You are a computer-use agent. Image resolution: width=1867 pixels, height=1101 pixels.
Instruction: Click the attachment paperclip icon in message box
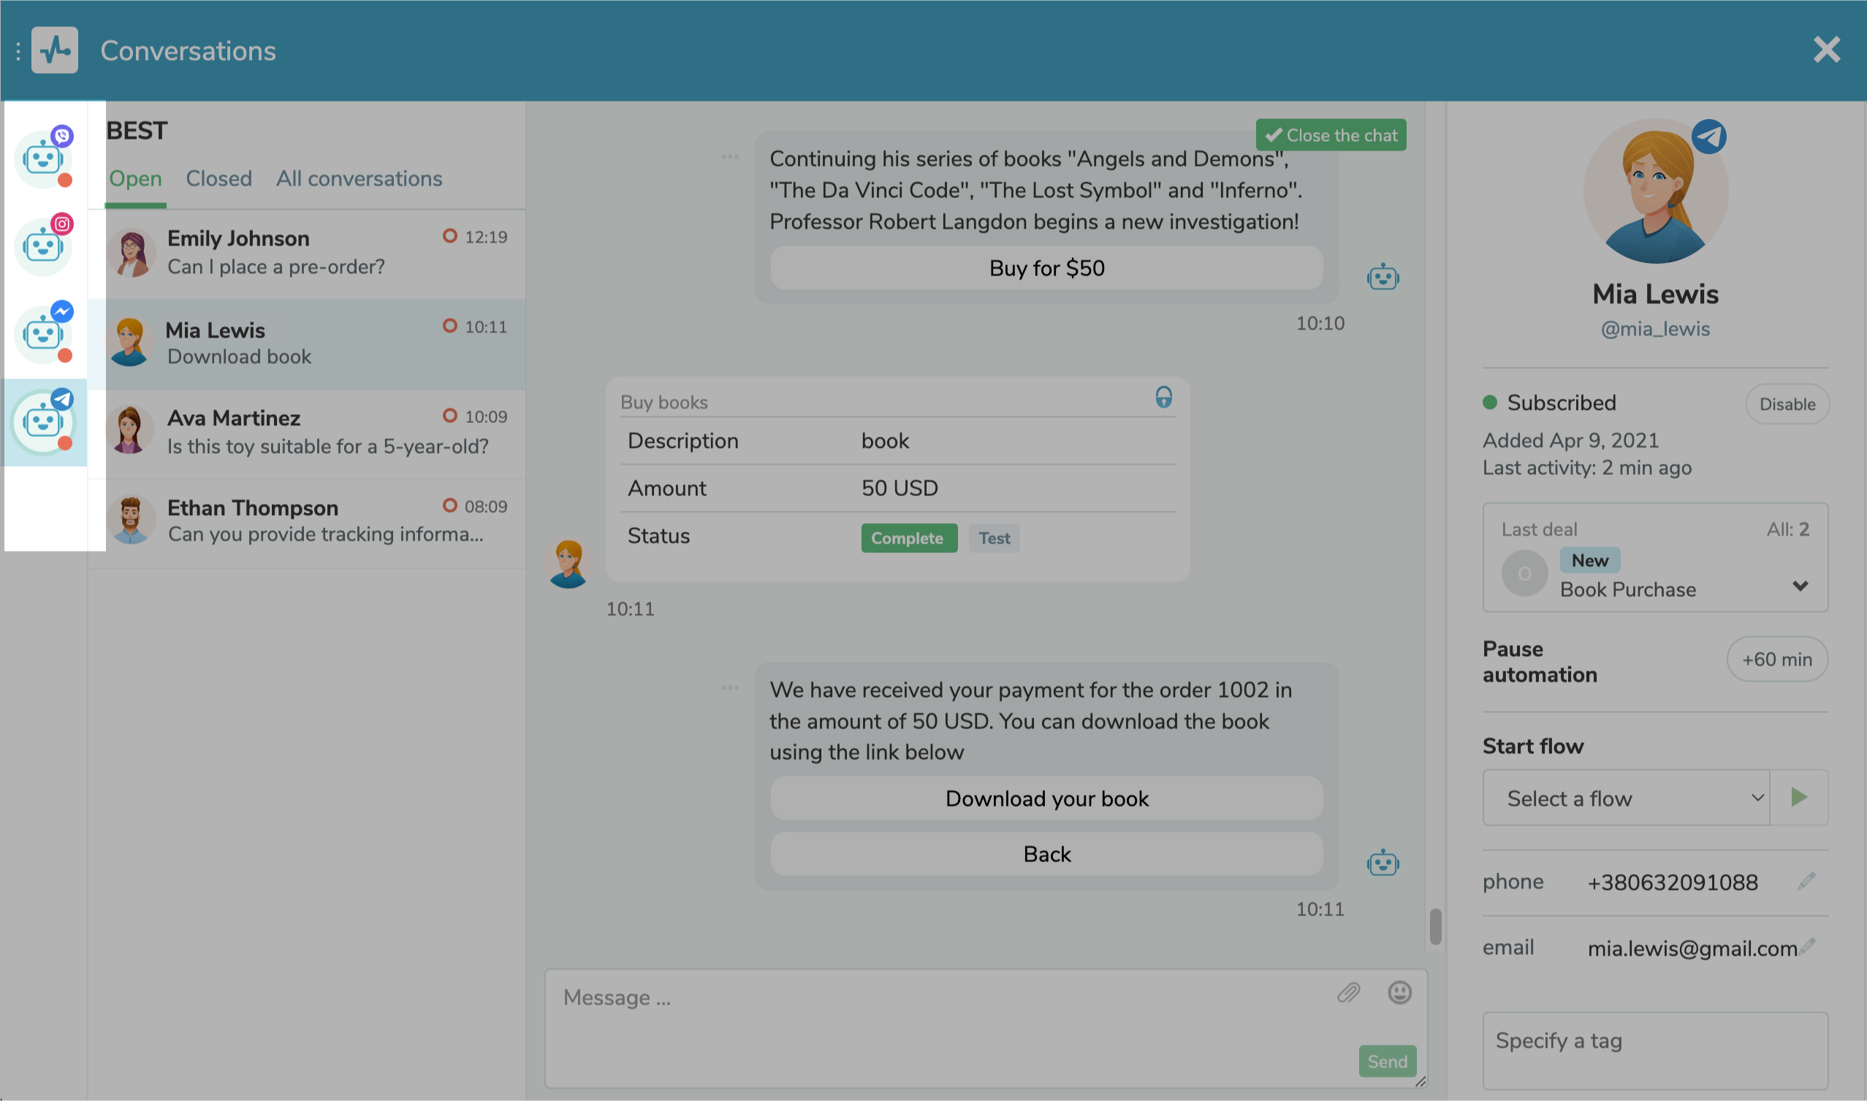point(1350,994)
